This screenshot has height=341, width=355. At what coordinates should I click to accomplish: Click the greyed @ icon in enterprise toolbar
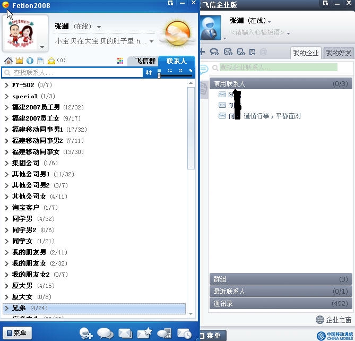click(x=263, y=52)
